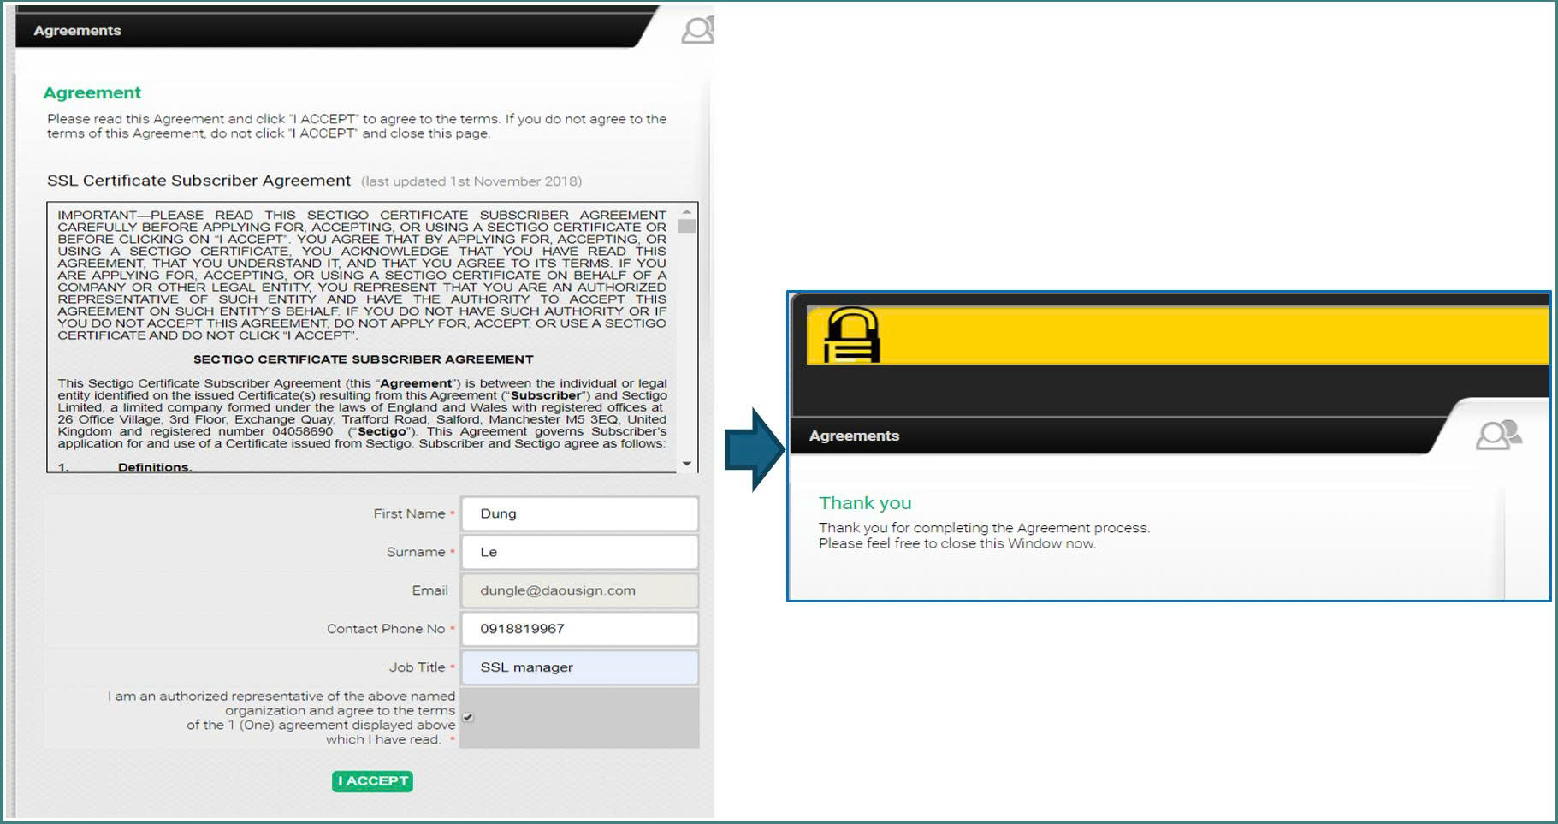Click the agreement text scroll-up arrow
Viewport: 1558px width, 824px height.
pyautogui.click(x=686, y=210)
